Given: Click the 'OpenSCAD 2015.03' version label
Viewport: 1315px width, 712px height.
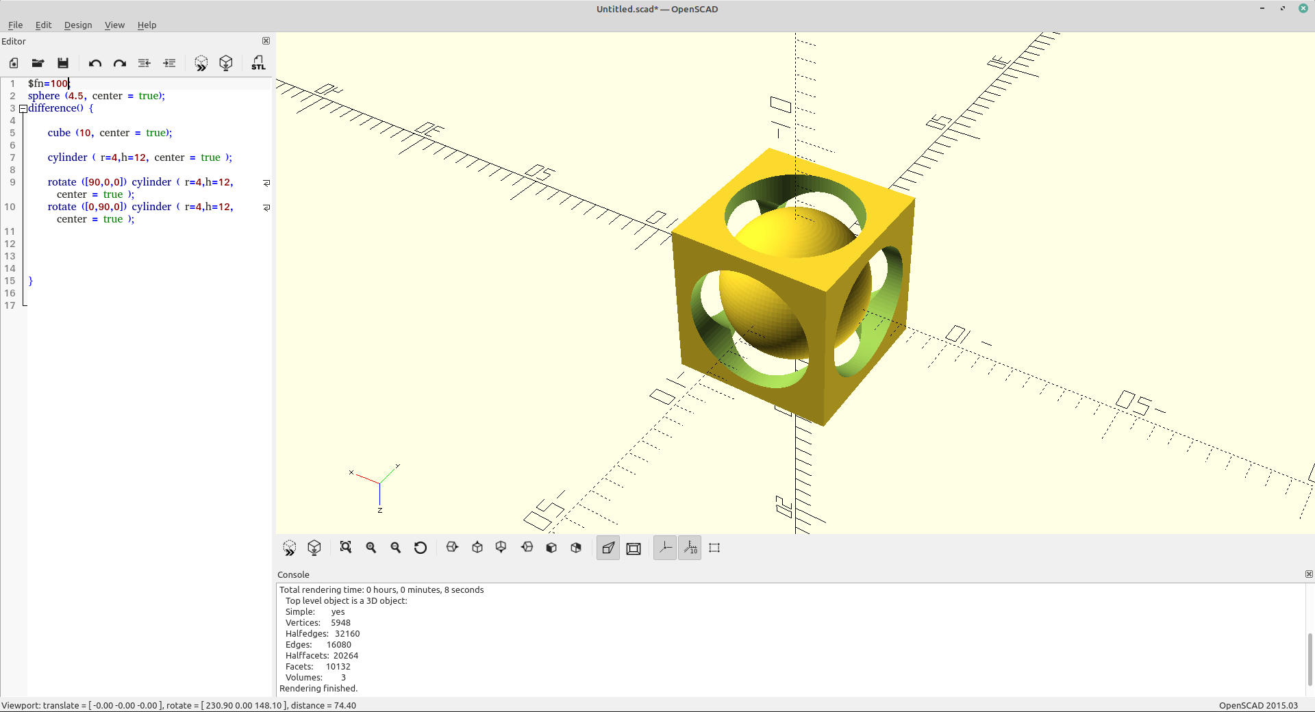Looking at the screenshot, I should point(1258,705).
